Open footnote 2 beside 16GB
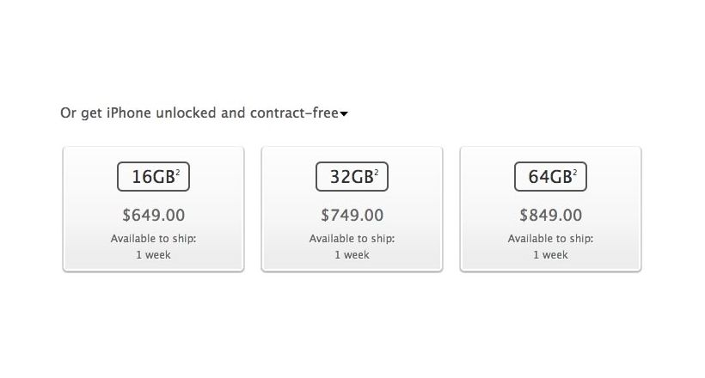This screenshot has height=378, width=705. click(x=178, y=172)
